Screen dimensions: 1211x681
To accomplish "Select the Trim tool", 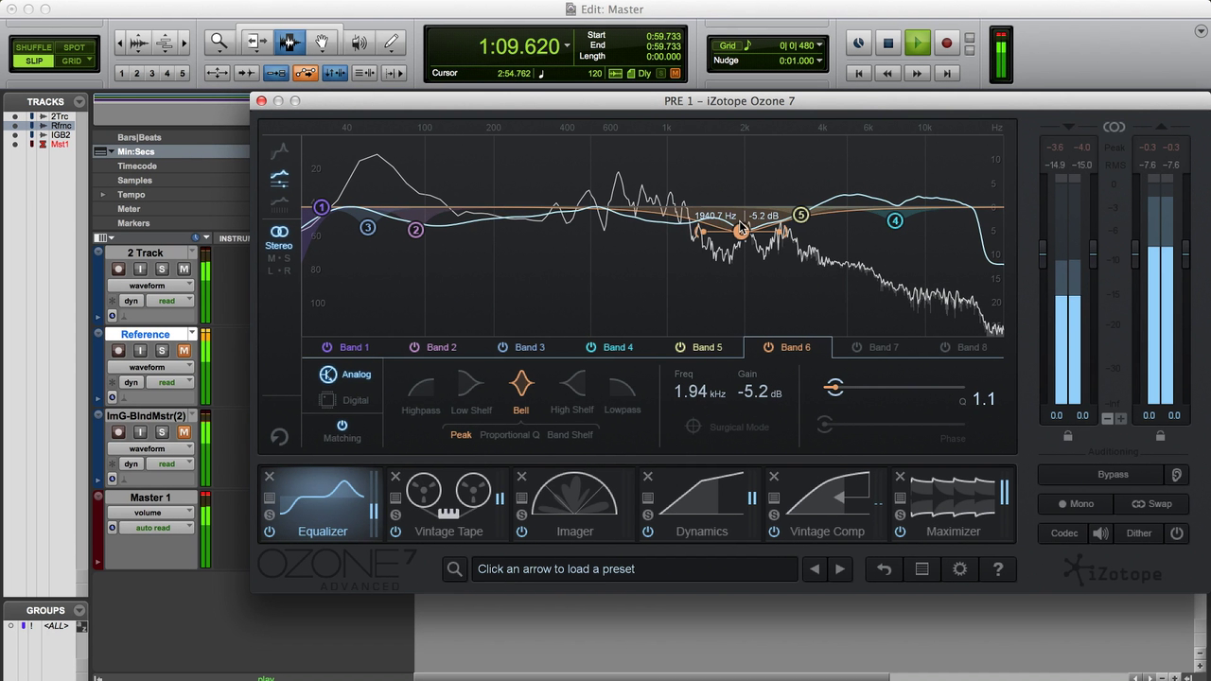I will pos(255,43).
